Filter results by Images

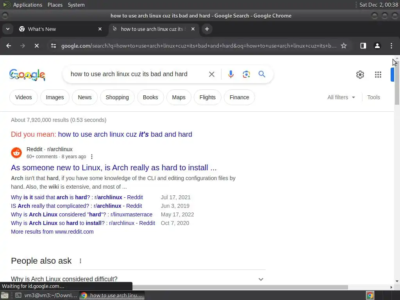[x=55, y=97]
